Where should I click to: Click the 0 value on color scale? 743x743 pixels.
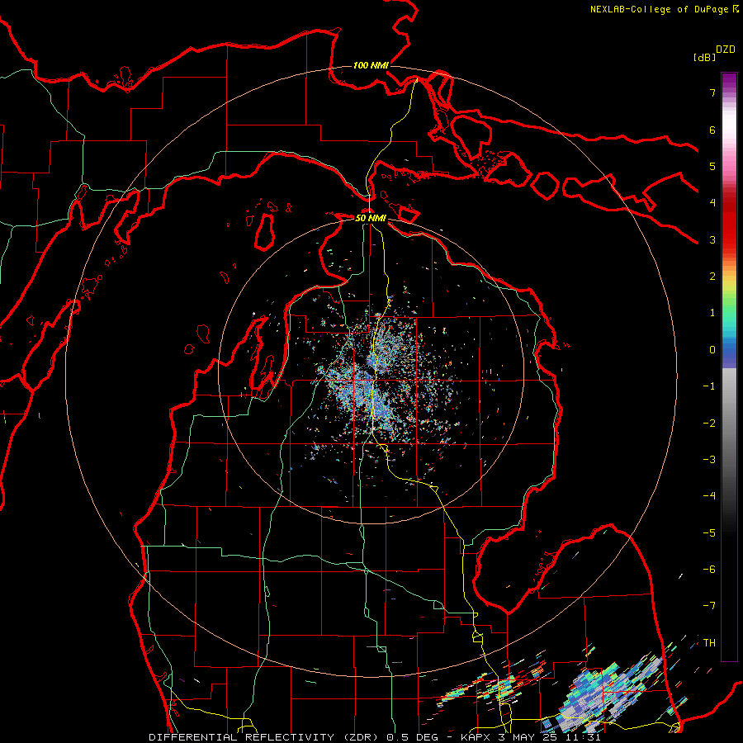click(712, 350)
